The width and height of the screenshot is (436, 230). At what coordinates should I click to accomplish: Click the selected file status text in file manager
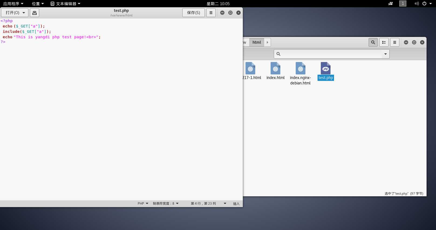[x=404, y=193]
